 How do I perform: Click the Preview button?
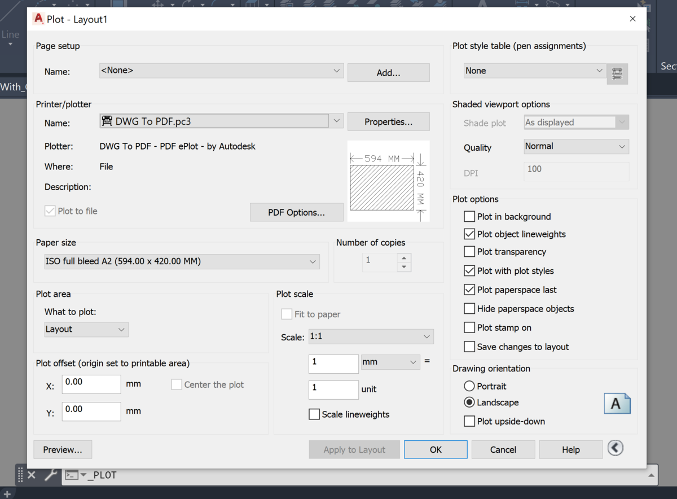(63, 450)
